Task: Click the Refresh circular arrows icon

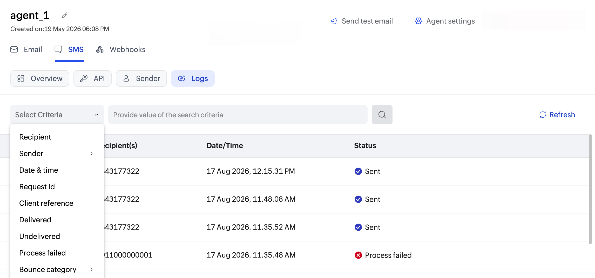Action: [543, 115]
